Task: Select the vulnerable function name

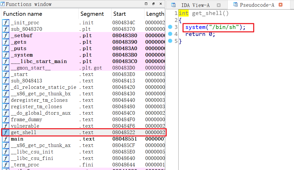Action: [25, 126]
